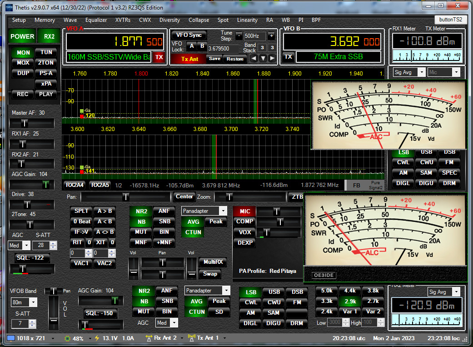Screen dimensions: 473x347
Task: Open the dropdown arrow after 48% CPU
Action: point(90,338)
